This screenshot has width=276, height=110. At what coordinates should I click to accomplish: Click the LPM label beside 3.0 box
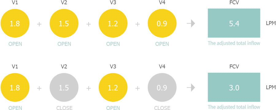tap(271, 87)
